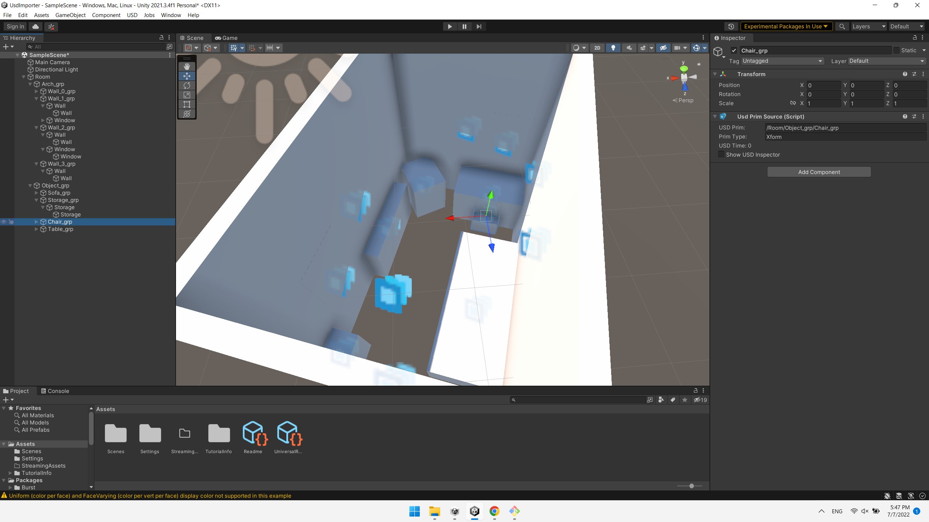Image resolution: width=929 pixels, height=522 pixels.
Task: Open global search magnifier icon
Action: [842, 26]
